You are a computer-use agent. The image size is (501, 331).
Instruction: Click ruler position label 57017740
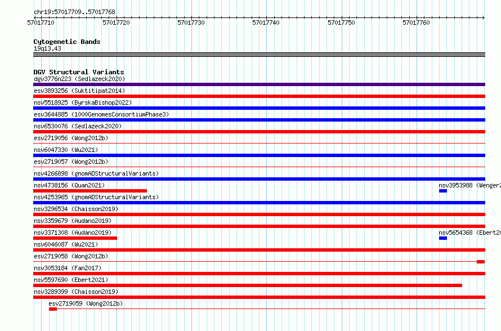pyautogui.click(x=266, y=23)
